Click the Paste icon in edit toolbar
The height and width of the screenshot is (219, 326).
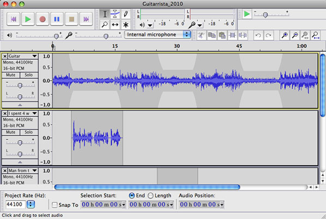coord(222,35)
